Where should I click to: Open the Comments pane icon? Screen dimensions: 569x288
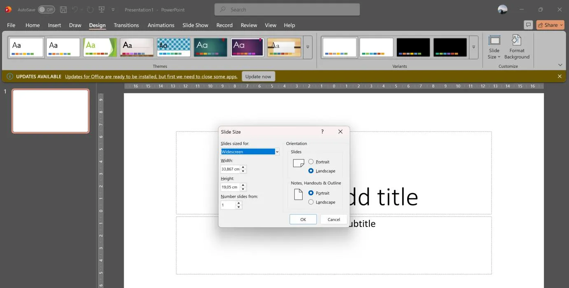528,25
